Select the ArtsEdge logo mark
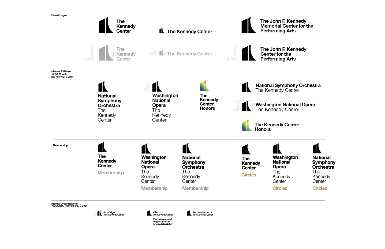 (100, 213)
